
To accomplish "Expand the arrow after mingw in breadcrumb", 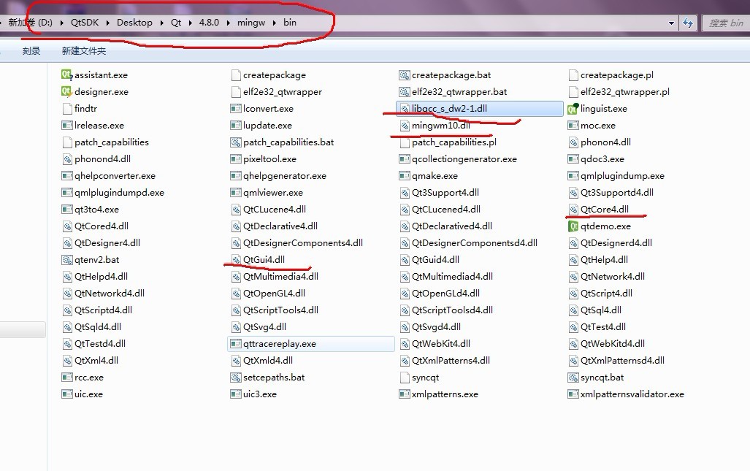I will (276, 23).
